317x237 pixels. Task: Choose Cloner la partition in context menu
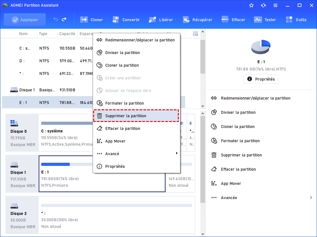(136, 65)
